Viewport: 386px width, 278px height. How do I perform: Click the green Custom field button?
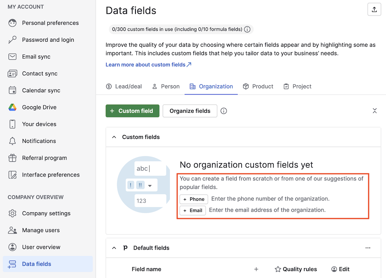pyautogui.click(x=132, y=111)
